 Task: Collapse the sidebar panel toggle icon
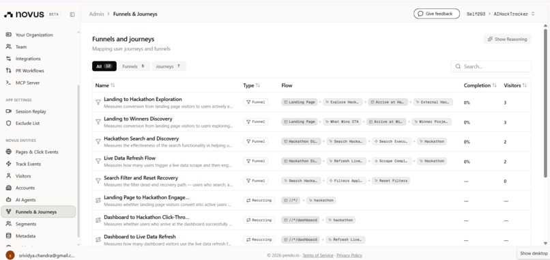(x=72, y=14)
